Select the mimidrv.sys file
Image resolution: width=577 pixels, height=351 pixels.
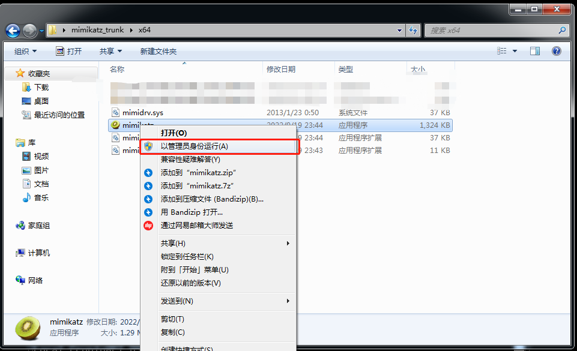(x=142, y=112)
